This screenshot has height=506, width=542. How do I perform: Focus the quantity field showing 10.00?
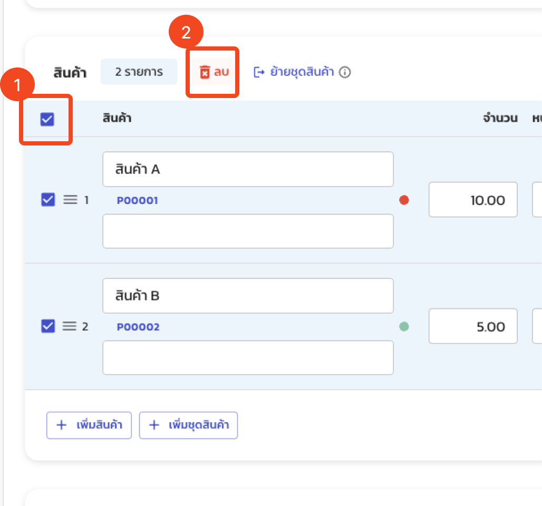pos(473,200)
